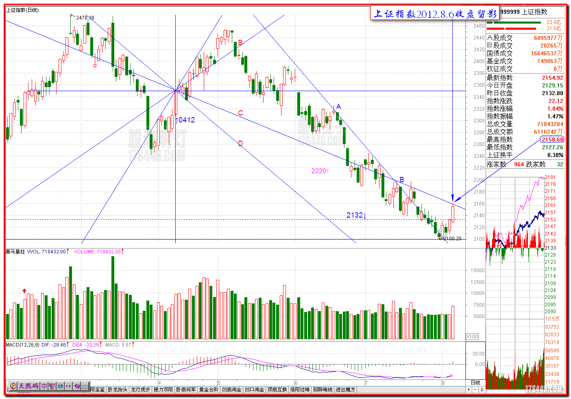Viewport: 571px width, 399px height.
Task: Click the 0 reset button beside minus
Action: (x=482, y=390)
